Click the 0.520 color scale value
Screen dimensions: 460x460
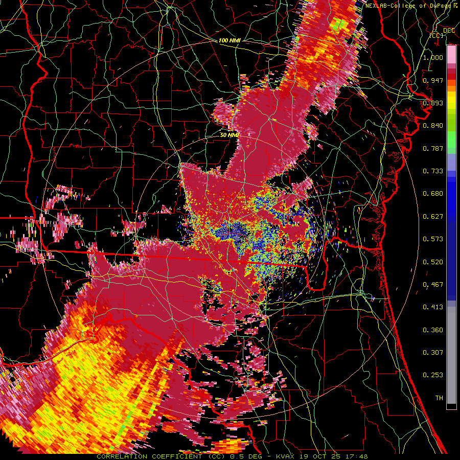[433, 262]
